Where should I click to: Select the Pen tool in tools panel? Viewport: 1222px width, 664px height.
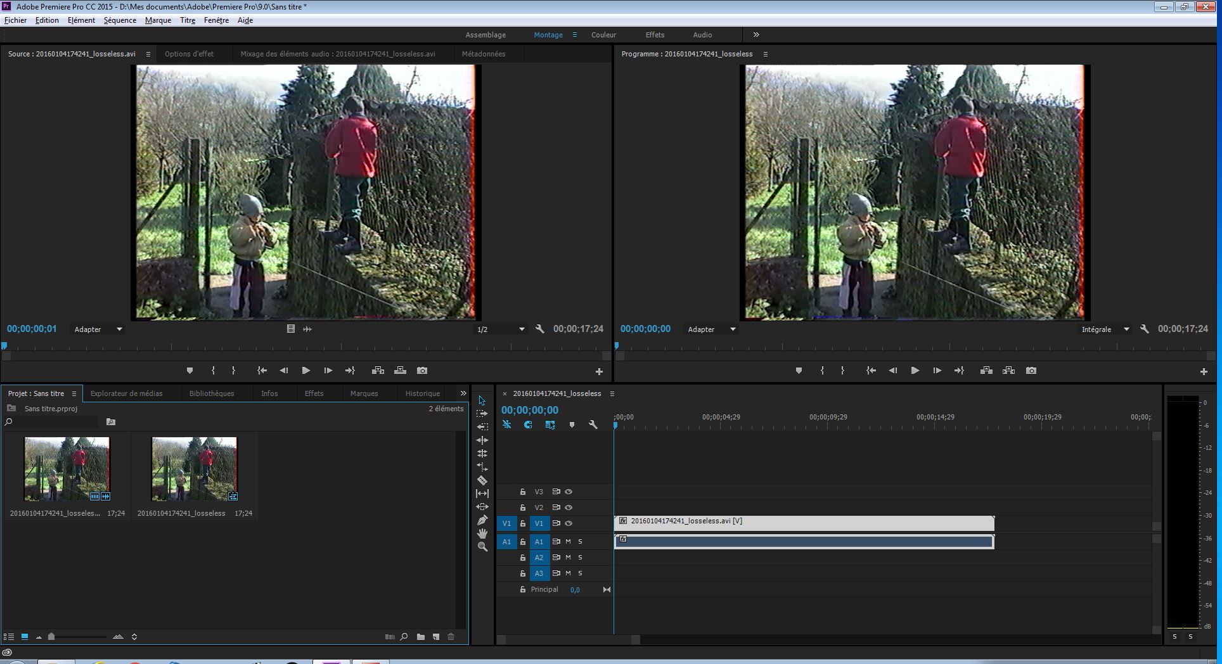click(x=482, y=520)
